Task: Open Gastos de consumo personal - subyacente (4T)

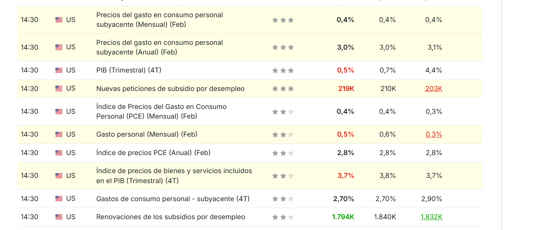Action: click(173, 199)
